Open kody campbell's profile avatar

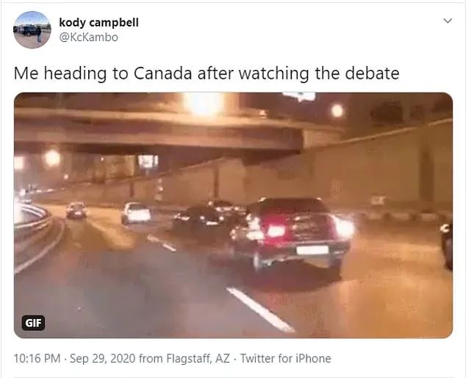32,29
